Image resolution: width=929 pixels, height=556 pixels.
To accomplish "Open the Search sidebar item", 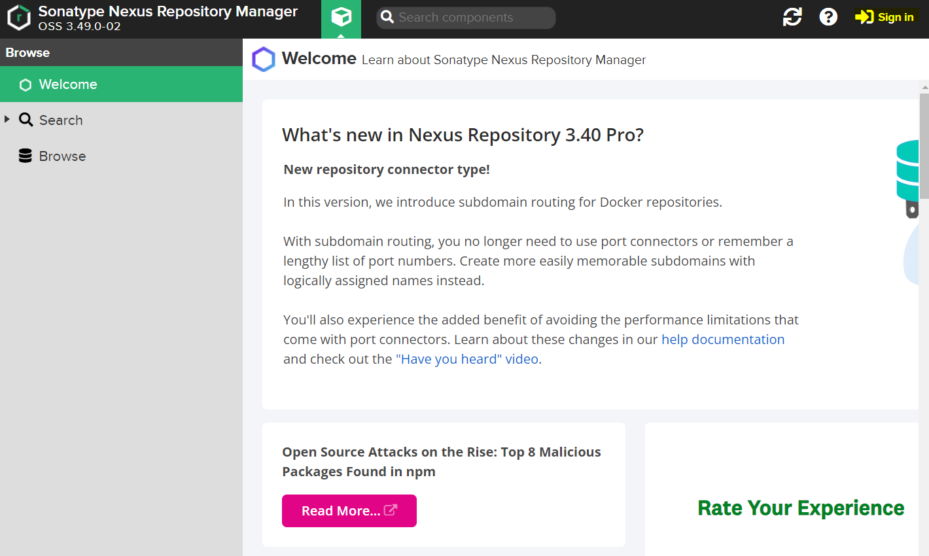I will tap(121, 120).
